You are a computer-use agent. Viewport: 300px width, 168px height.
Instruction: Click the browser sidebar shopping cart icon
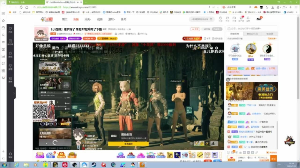point(3,78)
